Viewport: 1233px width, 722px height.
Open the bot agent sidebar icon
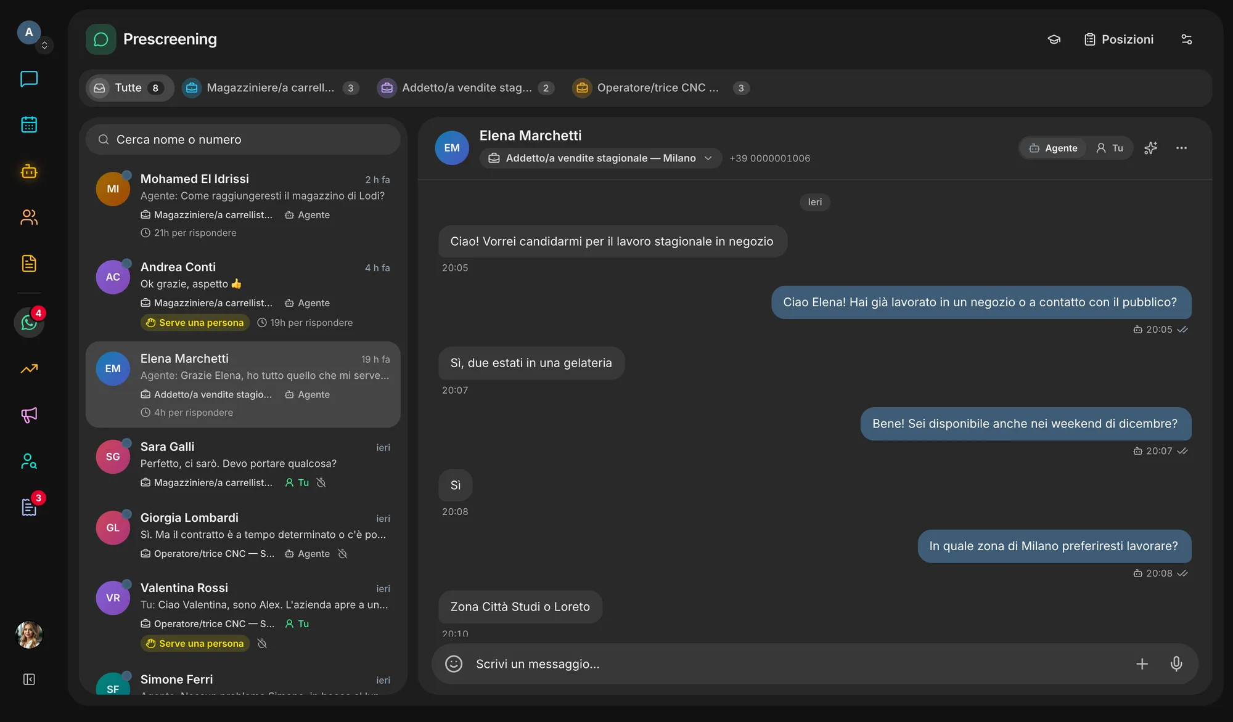point(29,171)
